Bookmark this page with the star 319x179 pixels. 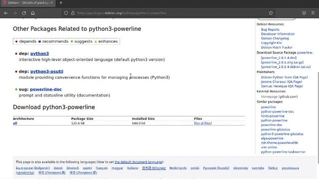tap(271, 13)
